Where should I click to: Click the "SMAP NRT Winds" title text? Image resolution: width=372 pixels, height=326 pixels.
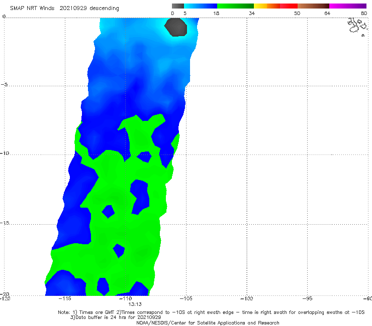tap(32, 8)
